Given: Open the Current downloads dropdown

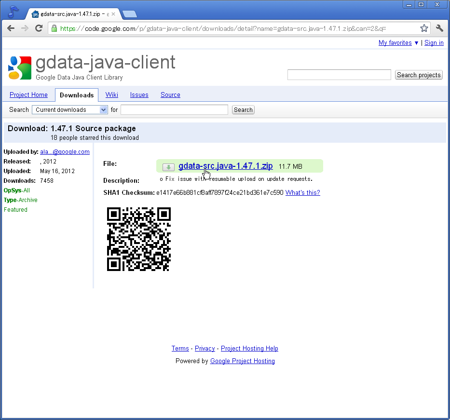Looking at the screenshot, I should (x=70, y=109).
